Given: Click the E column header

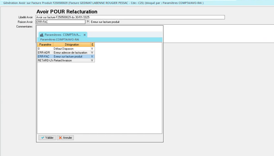Looking at the screenshot, I should click(x=92, y=44).
